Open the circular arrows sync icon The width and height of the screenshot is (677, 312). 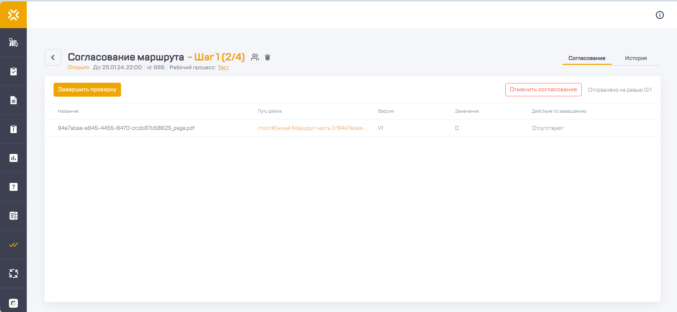click(13, 273)
